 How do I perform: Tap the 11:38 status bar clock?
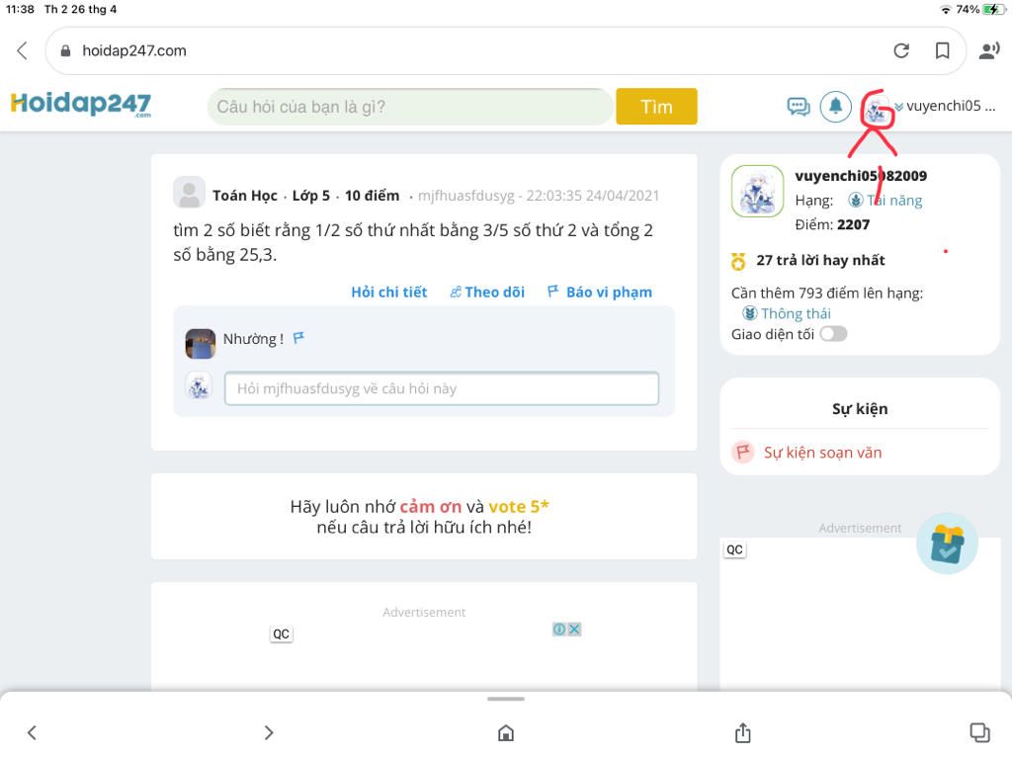tap(20, 9)
